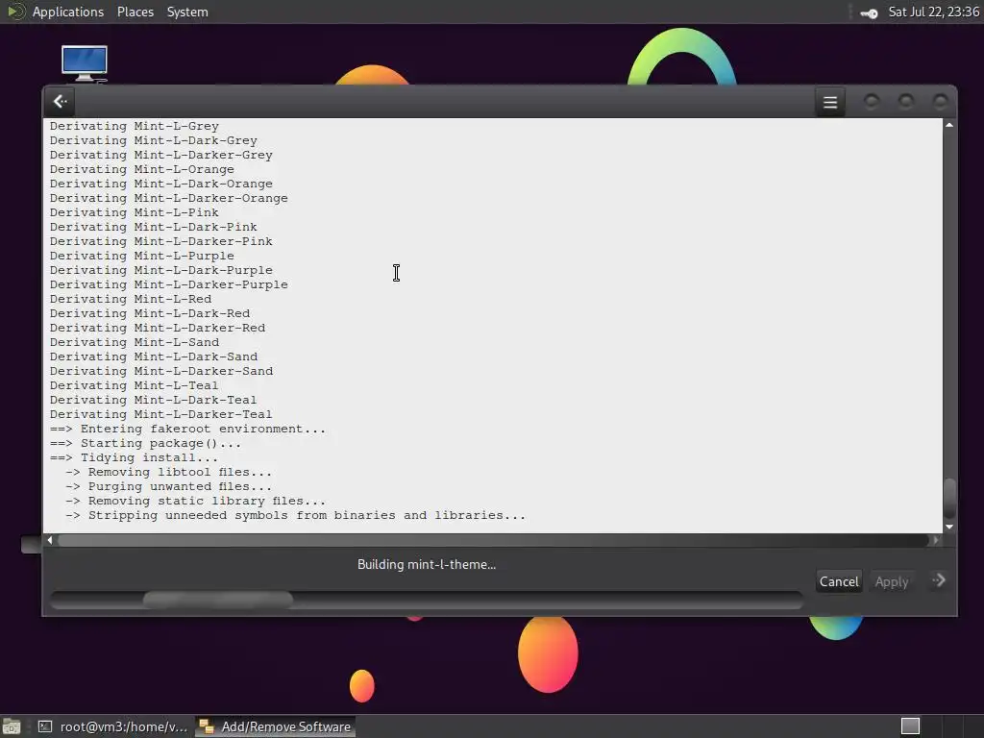
Task: Open the clock showing Sat Jul 22
Action: (933, 12)
